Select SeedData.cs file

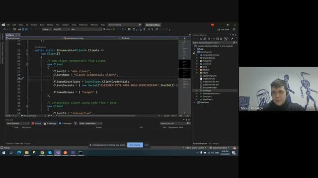(208, 99)
